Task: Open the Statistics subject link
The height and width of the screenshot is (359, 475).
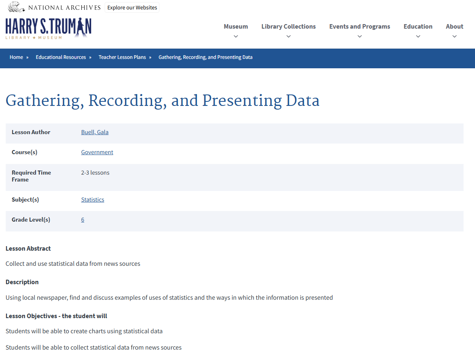Action: (92, 199)
